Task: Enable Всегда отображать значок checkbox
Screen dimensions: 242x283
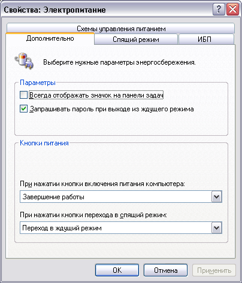Action: 23,95
